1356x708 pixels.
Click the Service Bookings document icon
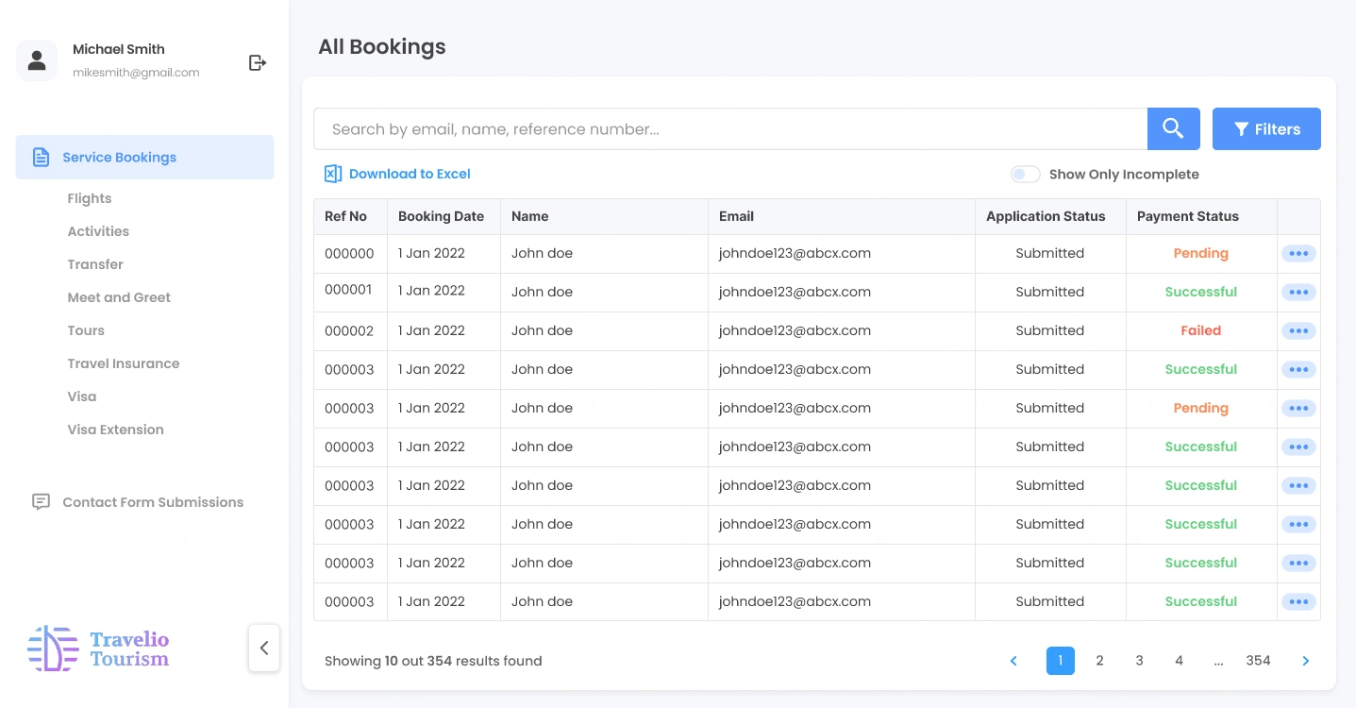coord(41,158)
